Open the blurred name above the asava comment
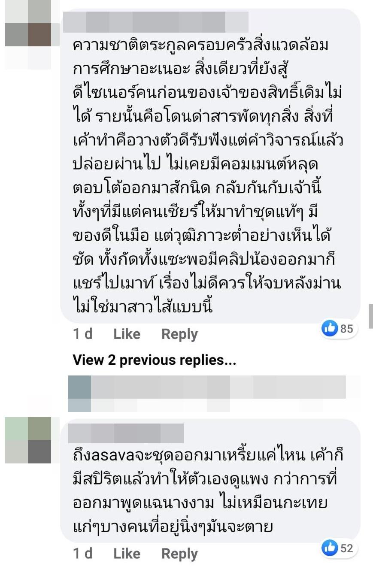The height and width of the screenshot is (572, 373). [x=126, y=433]
